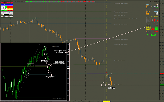Click the NZD currency strength reading
The image size is (164, 102).
pos(29,2)
